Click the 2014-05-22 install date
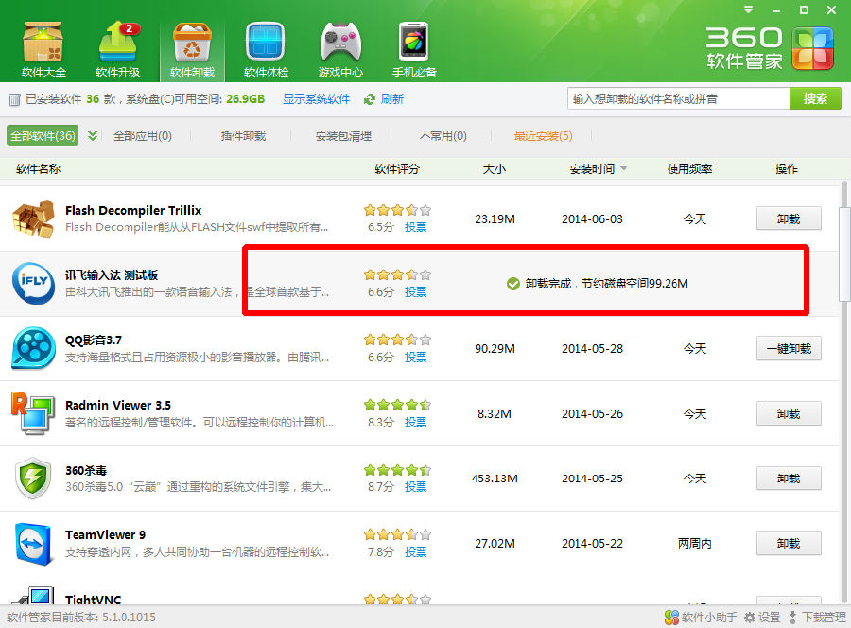 (592, 544)
